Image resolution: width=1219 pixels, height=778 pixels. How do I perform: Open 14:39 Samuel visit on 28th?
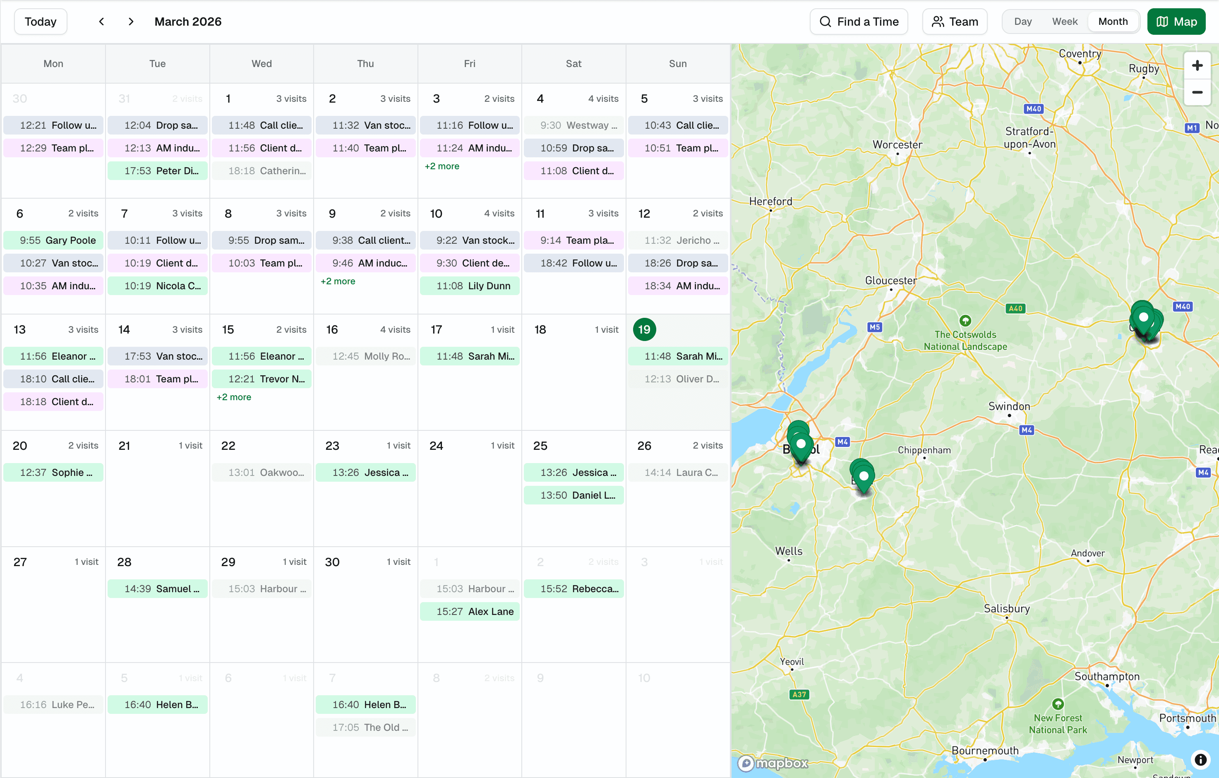coord(157,589)
